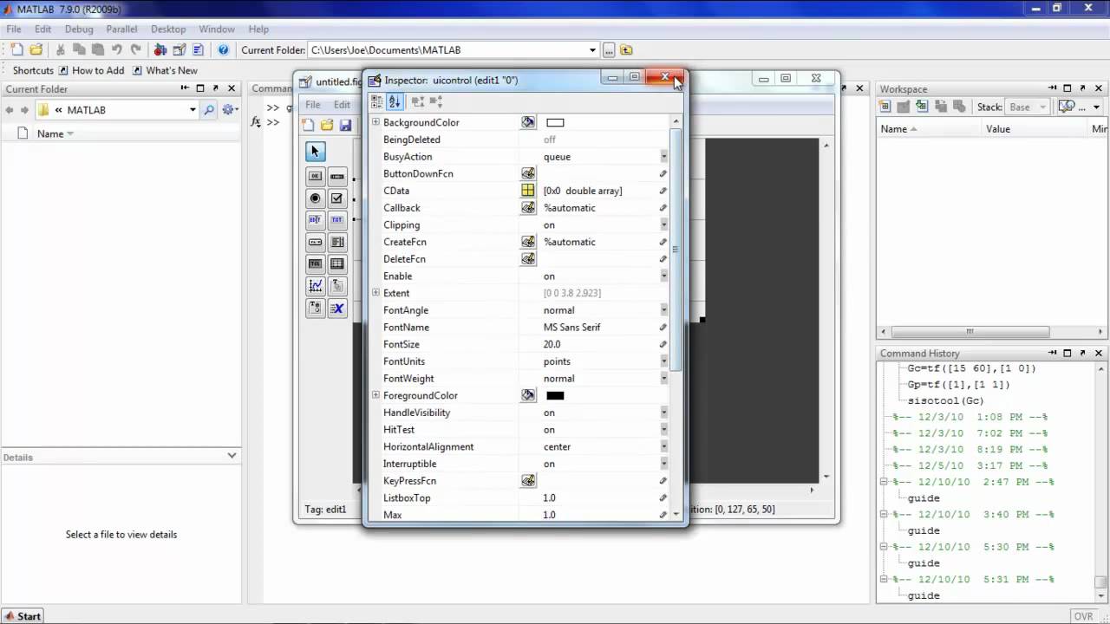Click Save icon in GUIDE toolbar

pos(345,126)
